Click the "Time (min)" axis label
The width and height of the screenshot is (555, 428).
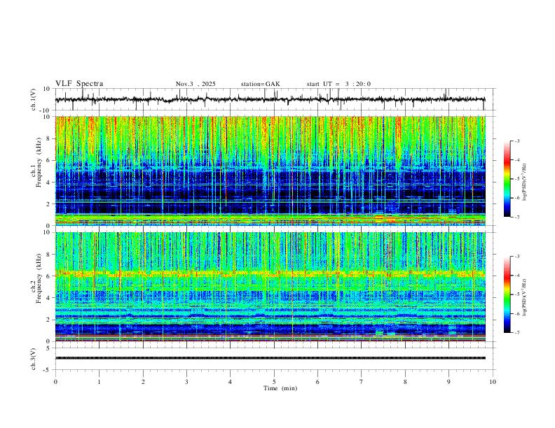click(280, 388)
